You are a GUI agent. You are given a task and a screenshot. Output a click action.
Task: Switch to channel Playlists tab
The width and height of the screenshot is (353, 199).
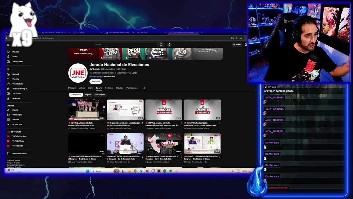coord(120,88)
